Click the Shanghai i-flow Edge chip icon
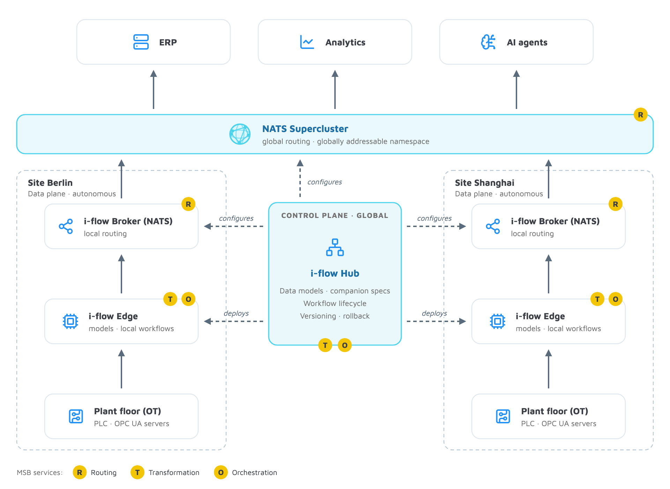Screen dimensions: 670x489 click(498, 321)
